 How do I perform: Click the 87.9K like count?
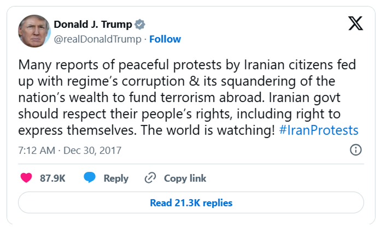(53, 178)
